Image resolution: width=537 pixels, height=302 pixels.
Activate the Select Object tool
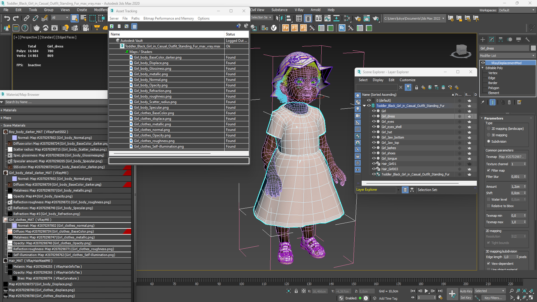(74, 18)
